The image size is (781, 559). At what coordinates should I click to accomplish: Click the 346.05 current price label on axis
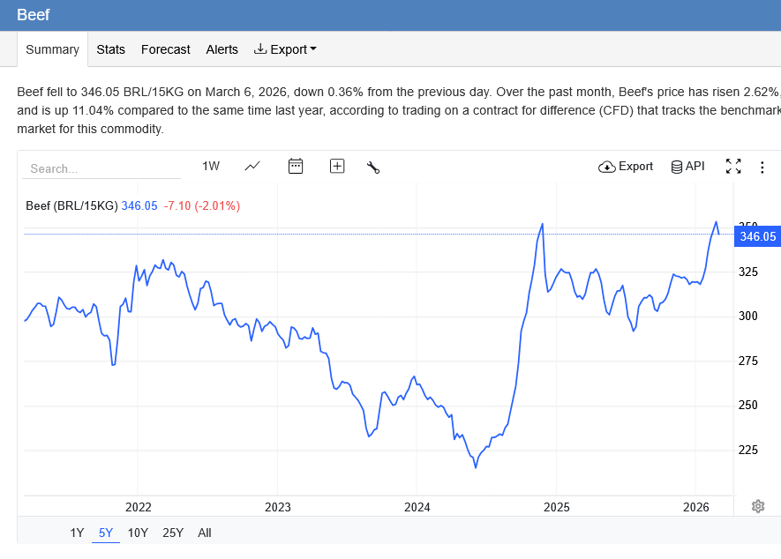point(757,236)
